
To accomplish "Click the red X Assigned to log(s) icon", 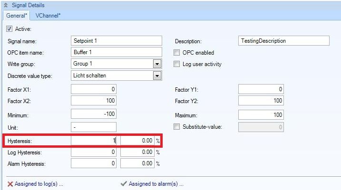I will click(10, 184).
